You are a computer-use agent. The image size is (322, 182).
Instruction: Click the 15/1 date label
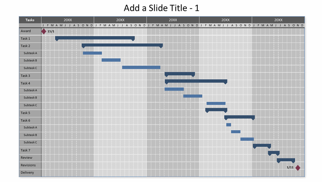click(x=51, y=32)
